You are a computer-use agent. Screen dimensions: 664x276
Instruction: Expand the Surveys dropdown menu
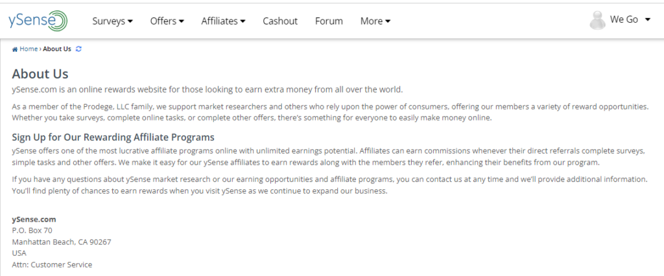113,21
